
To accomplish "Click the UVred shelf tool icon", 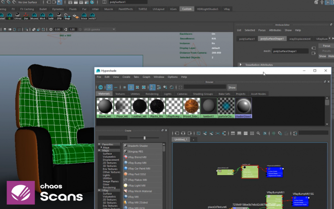I will point(18,16).
